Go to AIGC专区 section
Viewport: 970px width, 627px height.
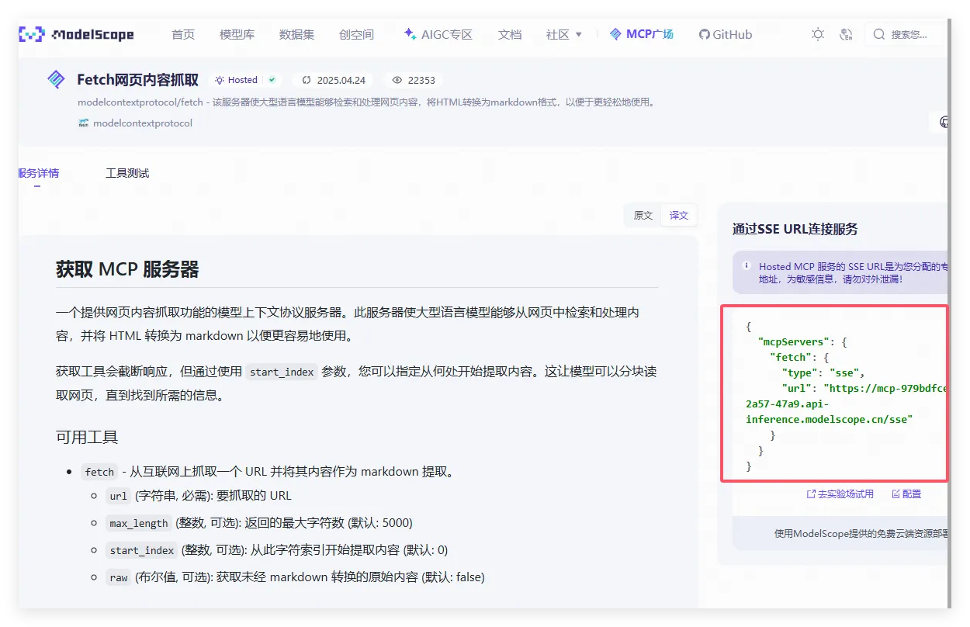[x=438, y=34]
